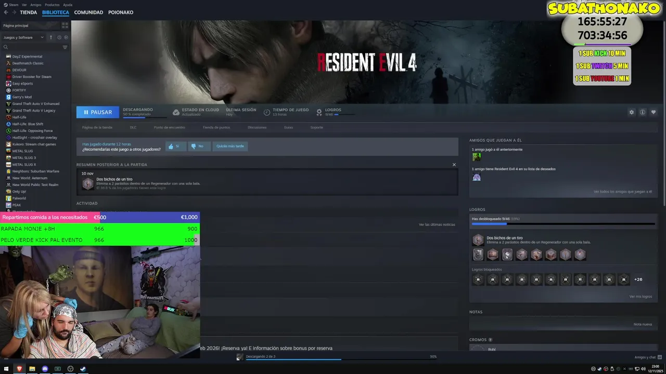Open the Soporte link
Screen dimensions: 666x374
[317, 127]
